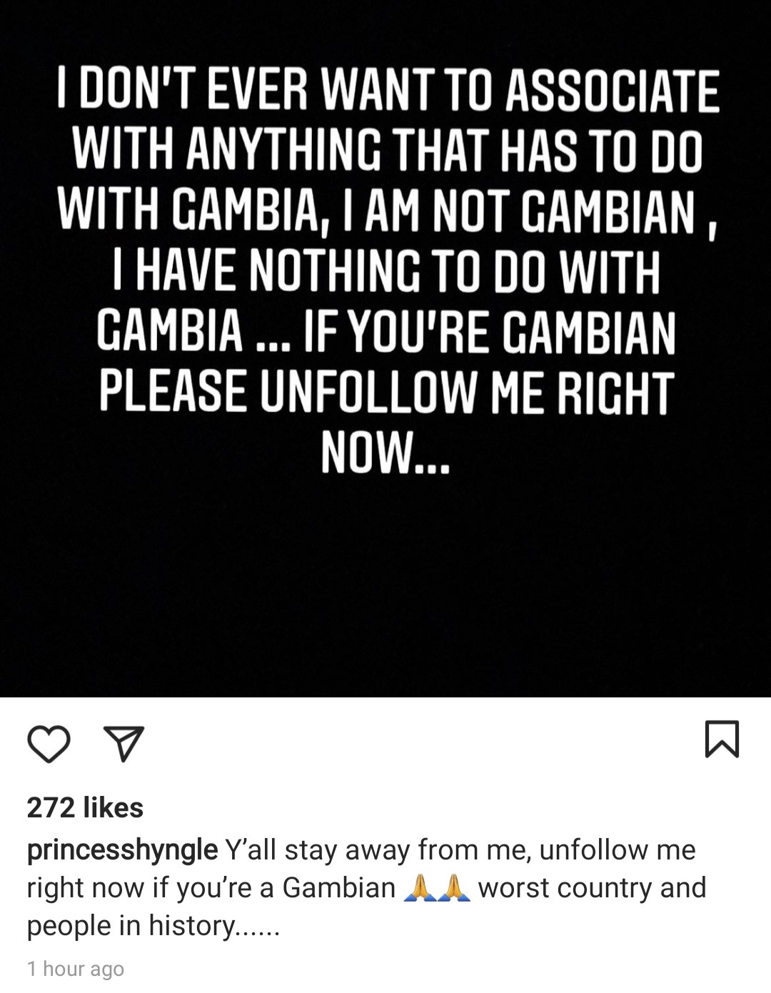Image resolution: width=771 pixels, height=993 pixels.
Task: Click the "WITH ANYTHING THAT HAS TO DO" line
Action: [388, 151]
